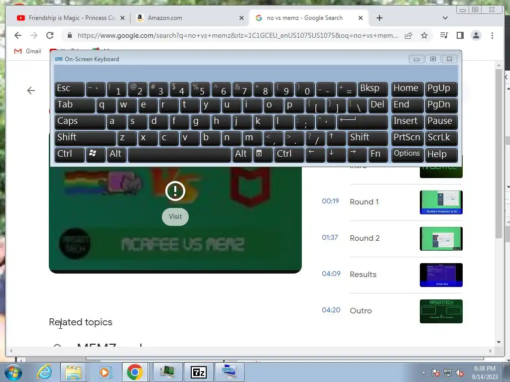Open the 7-Zip taskbar icon
510x382 pixels.
(x=199, y=372)
